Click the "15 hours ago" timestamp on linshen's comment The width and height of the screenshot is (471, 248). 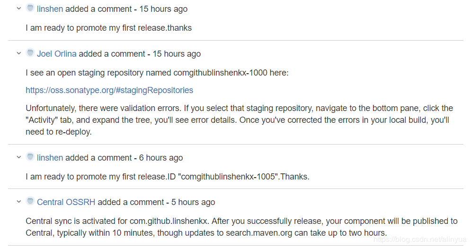click(163, 9)
